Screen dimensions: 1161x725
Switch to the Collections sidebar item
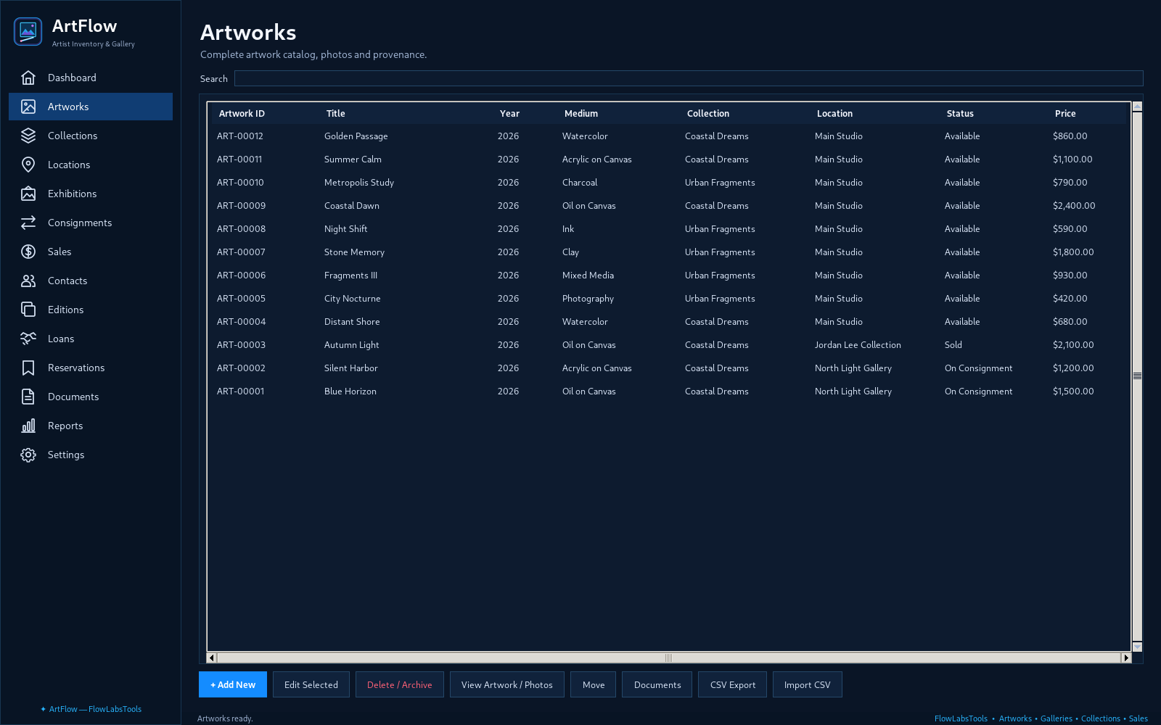click(91, 136)
